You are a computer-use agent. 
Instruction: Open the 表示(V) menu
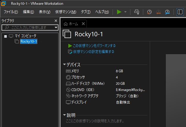click(45, 12)
